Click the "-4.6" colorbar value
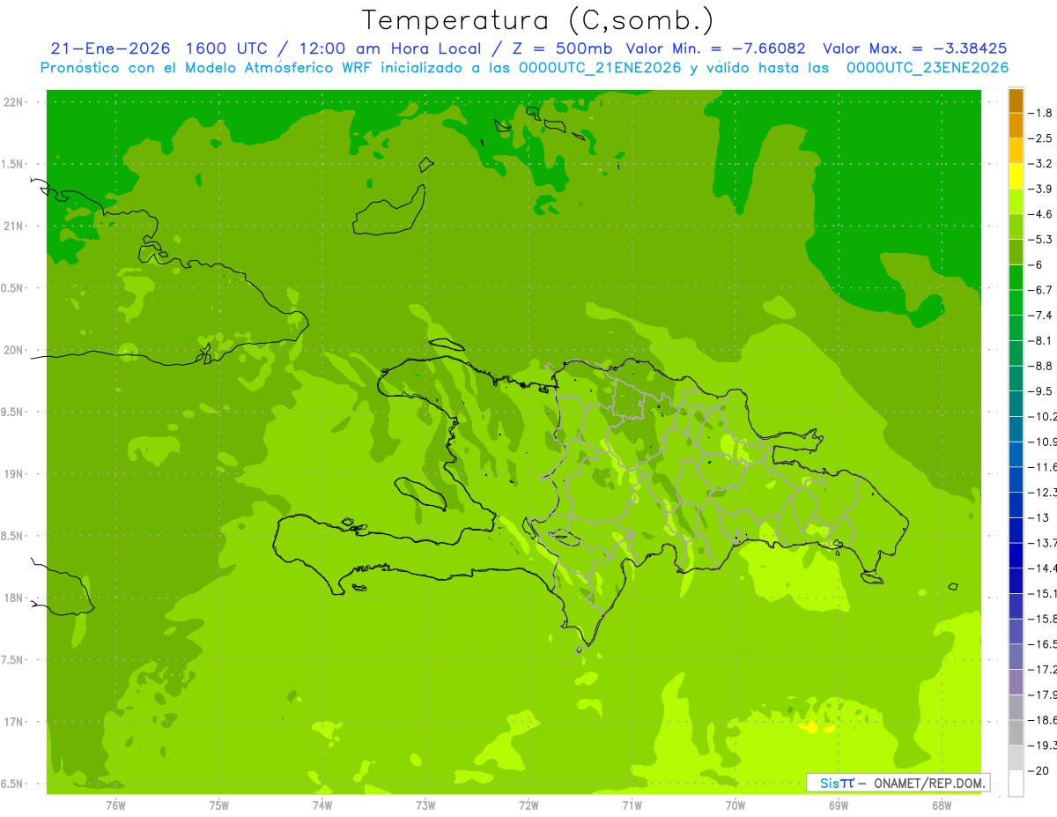The height and width of the screenshot is (817, 1057). [1040, 214]
